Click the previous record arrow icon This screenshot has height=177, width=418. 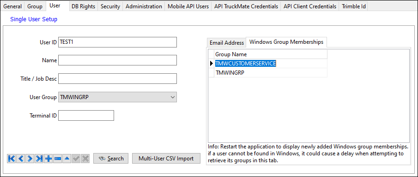click(21, 159)
